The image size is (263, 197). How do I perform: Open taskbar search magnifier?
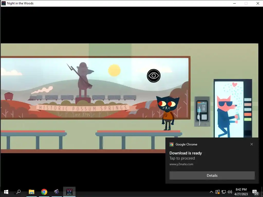tap(18, 192)
